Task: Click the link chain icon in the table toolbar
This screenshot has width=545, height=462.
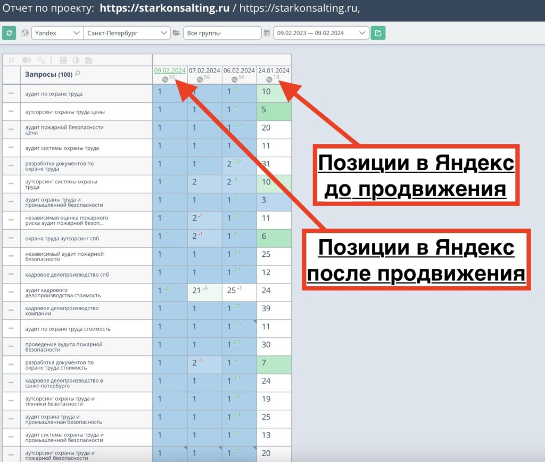Action: pyautogui.click(x=42, y=60)
